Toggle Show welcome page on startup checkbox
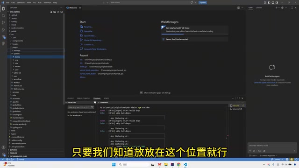 pos(141,92)
